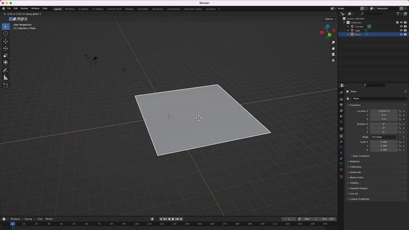The height and width of the screenshot is (230, 409).
Task: Open the World properties tab icon
Action: coord(341,122)
